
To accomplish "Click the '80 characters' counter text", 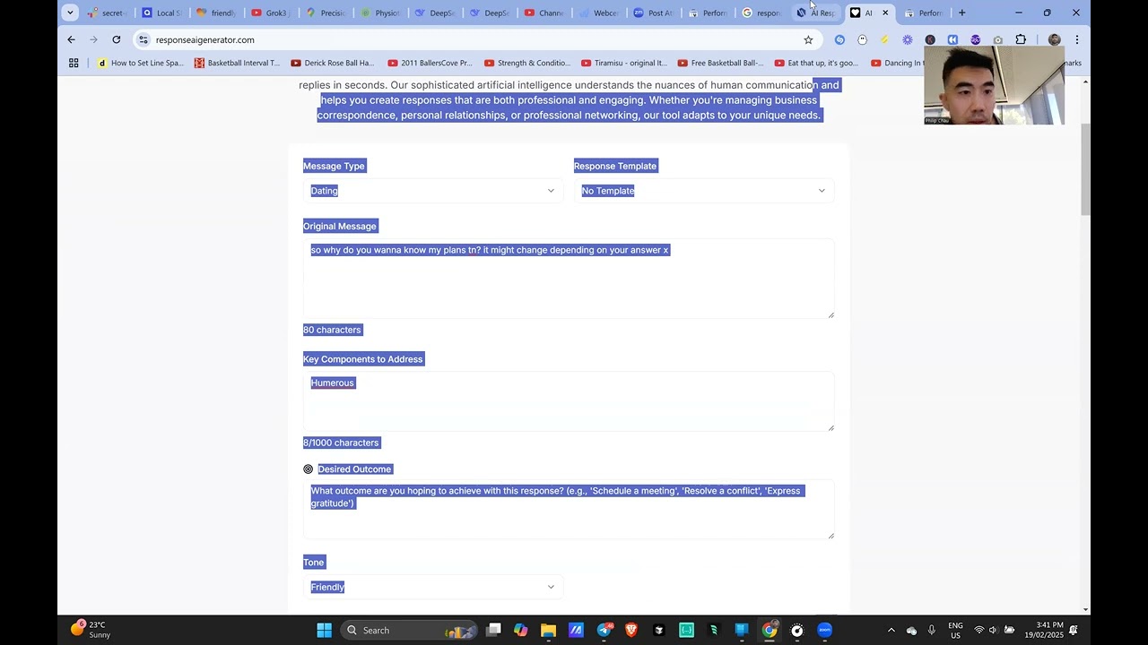I will click(332, 330).
